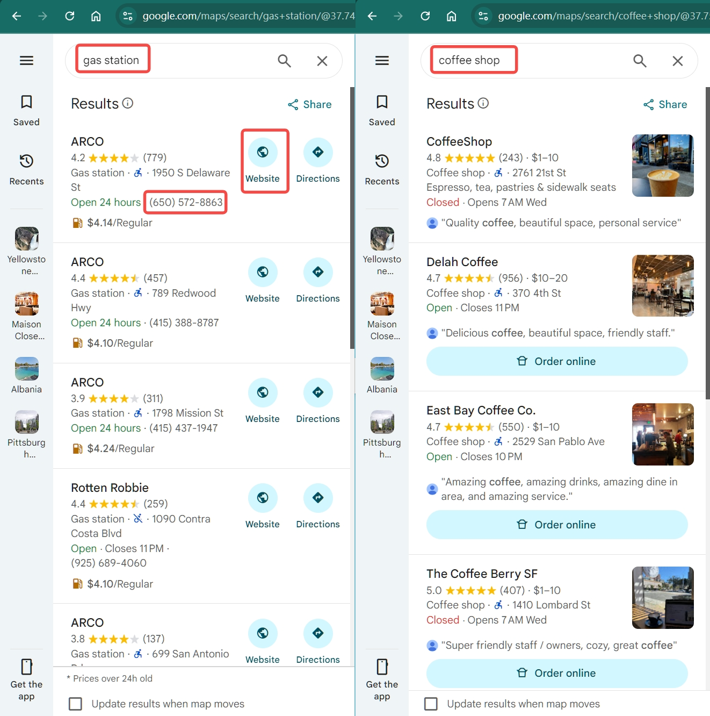Go back in gas station browser window

point(17,16)
